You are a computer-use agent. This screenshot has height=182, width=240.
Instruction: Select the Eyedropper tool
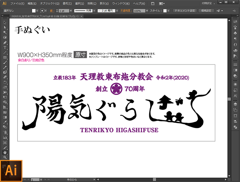[5, 122]
